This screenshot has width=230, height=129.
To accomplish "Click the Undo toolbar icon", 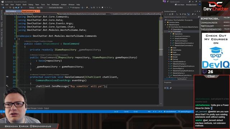I will click(x=22, y=8).
